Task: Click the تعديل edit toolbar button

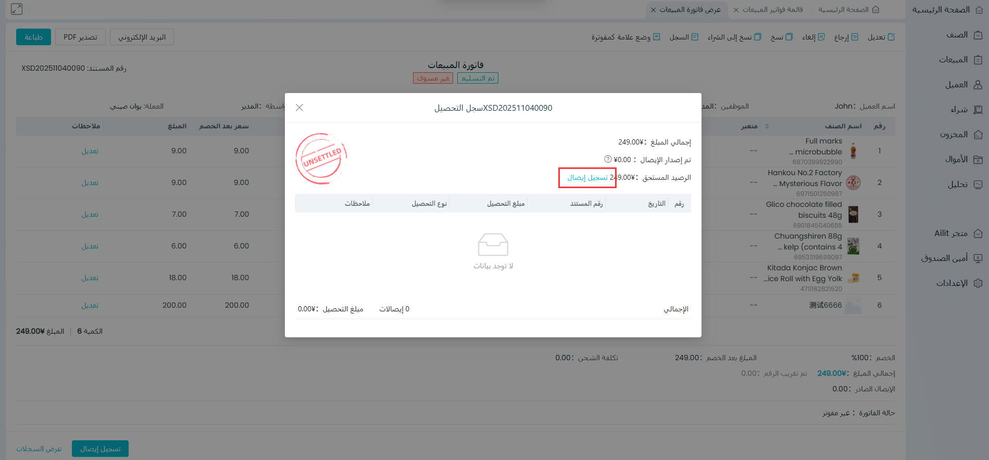Action: click(x=881, y=37)
